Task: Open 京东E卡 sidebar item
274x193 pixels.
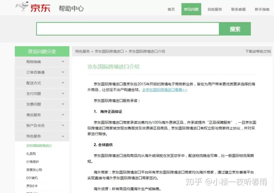Action: 32,186
